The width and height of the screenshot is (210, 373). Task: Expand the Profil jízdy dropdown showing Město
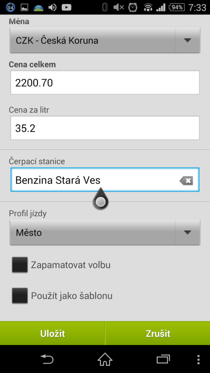coord(105,232)
